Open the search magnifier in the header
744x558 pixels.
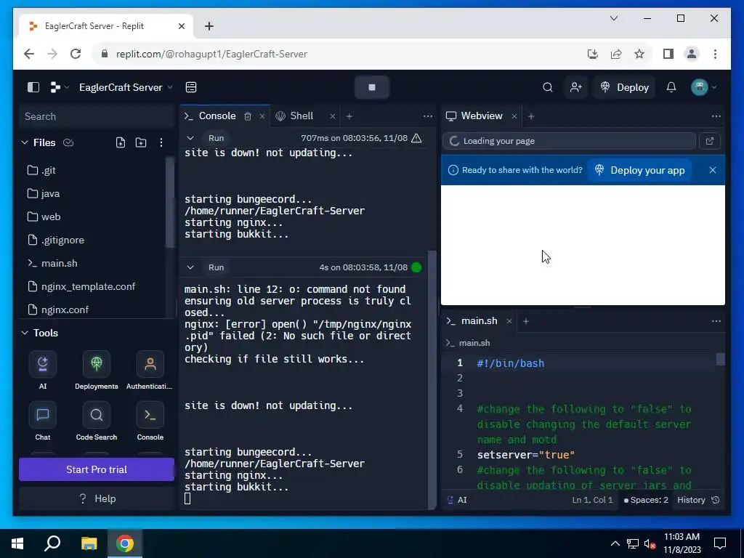pos(548,87)
